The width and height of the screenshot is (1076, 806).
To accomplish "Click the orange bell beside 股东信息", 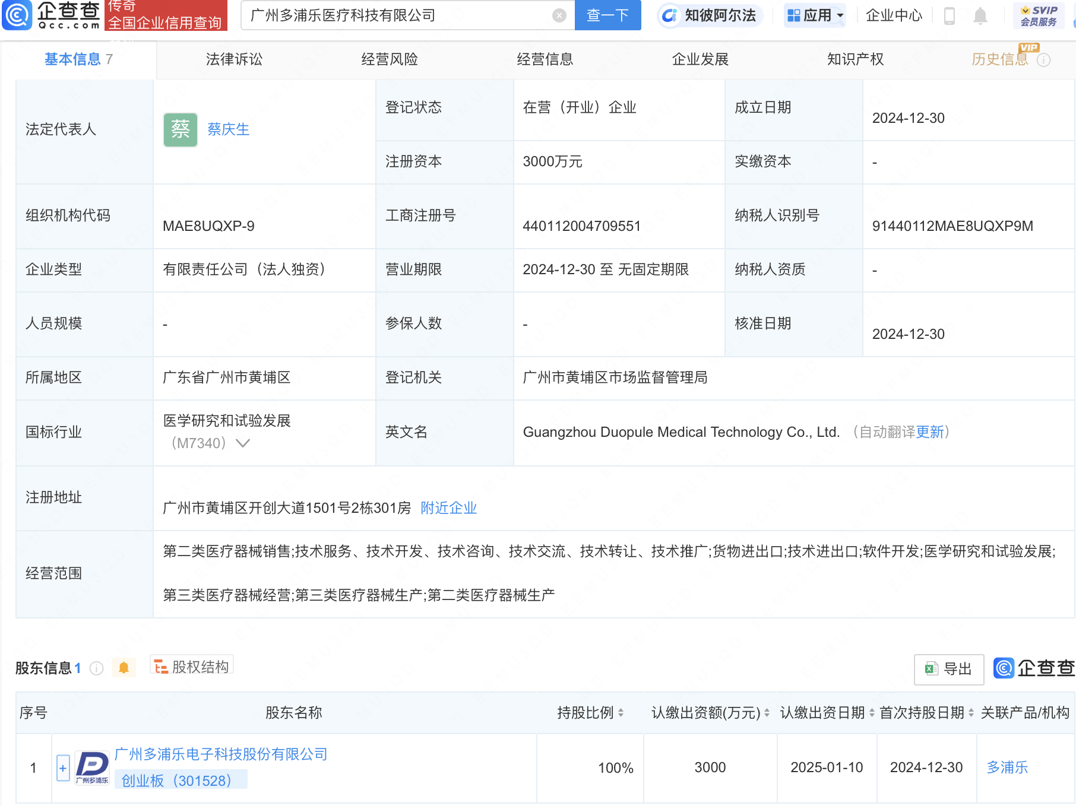I will tap(124, 668).
